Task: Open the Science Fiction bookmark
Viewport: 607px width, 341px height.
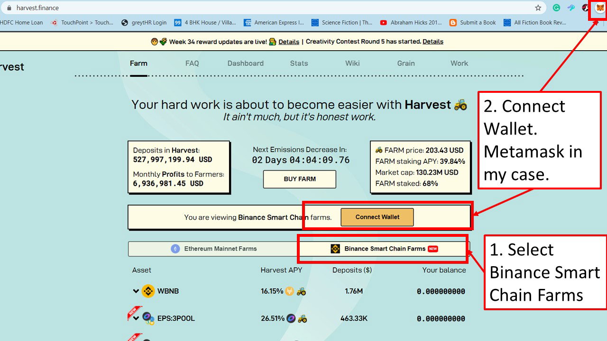Action: [x=342, y=22]
